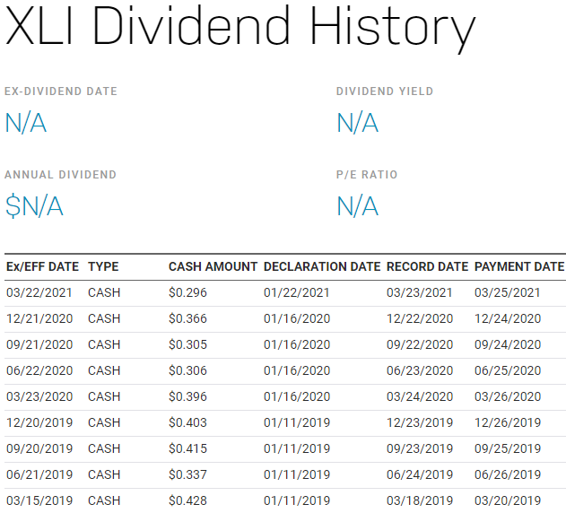
Task: Select cash amount $0.366
Action: coord(187,318)
